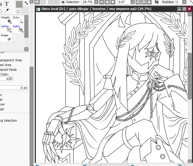Choose the SelErs selection eraser tool

coord(18,29)
